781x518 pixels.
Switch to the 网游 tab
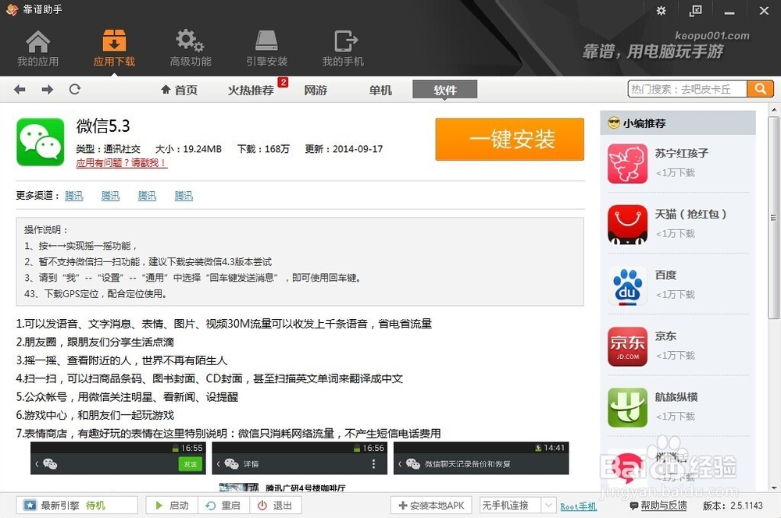(315, 90)
